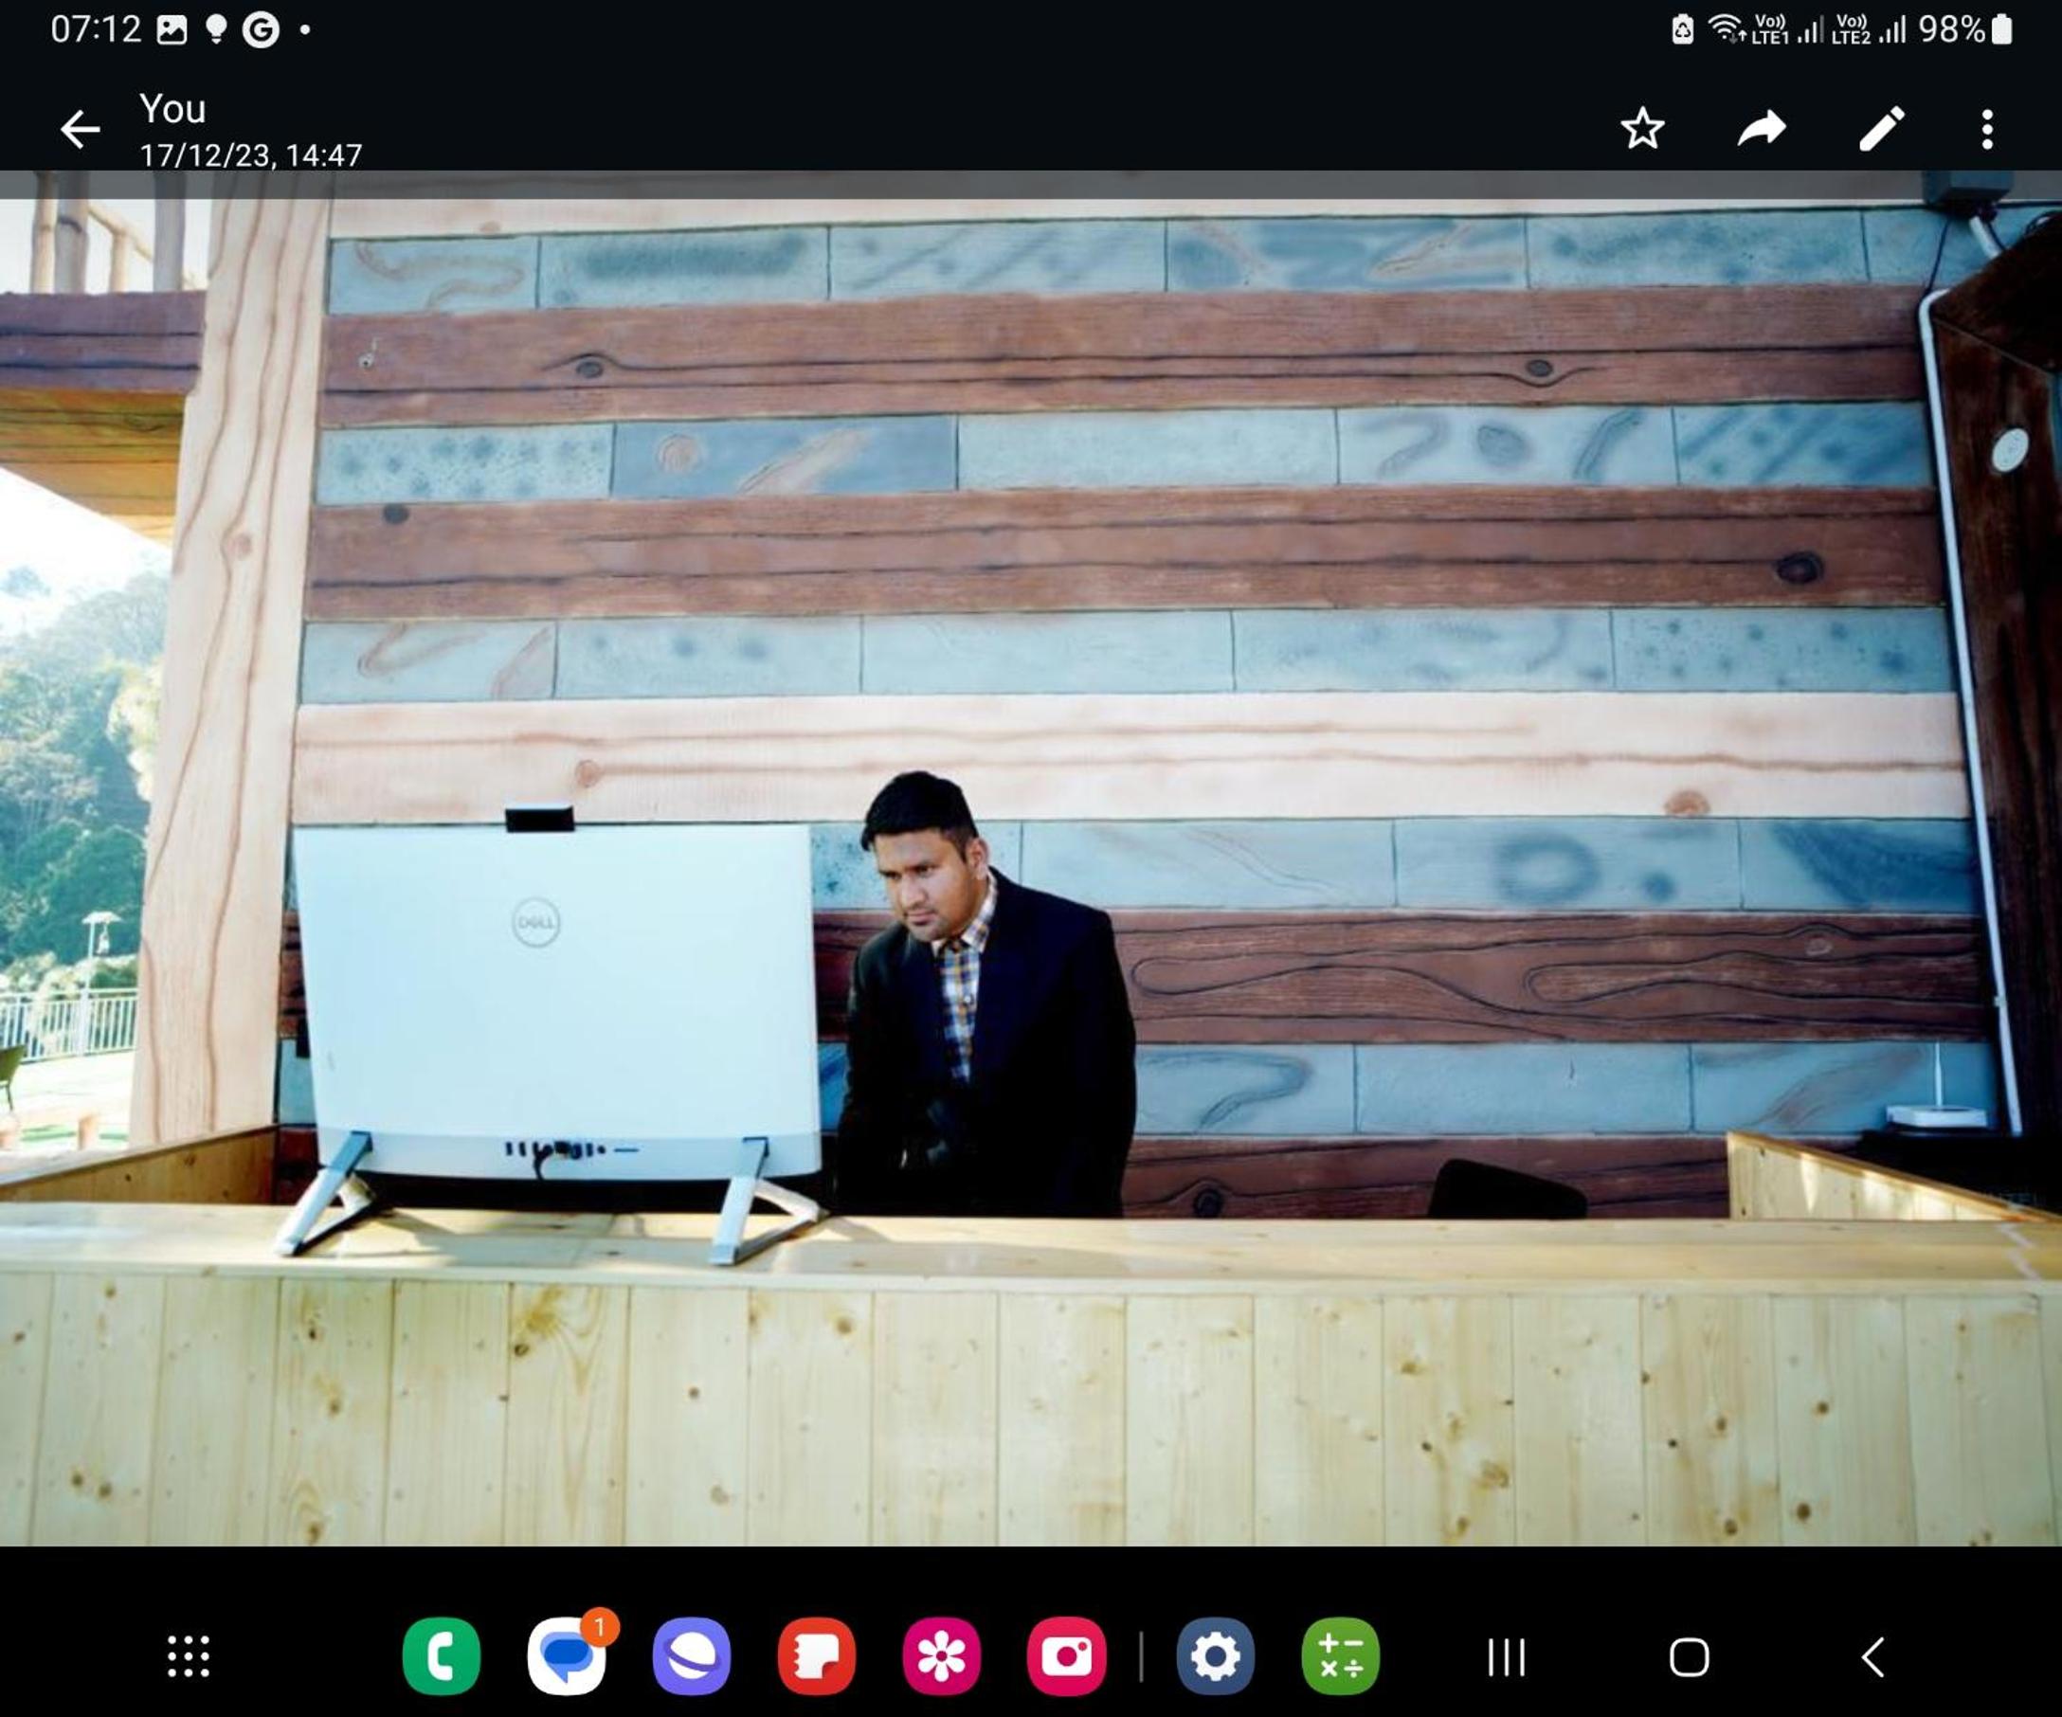The width and height of the screenshot is (2062, 1717).
Task: Open the Settings gear app
Action: pyautogui.click(x=1215, y=1656)
